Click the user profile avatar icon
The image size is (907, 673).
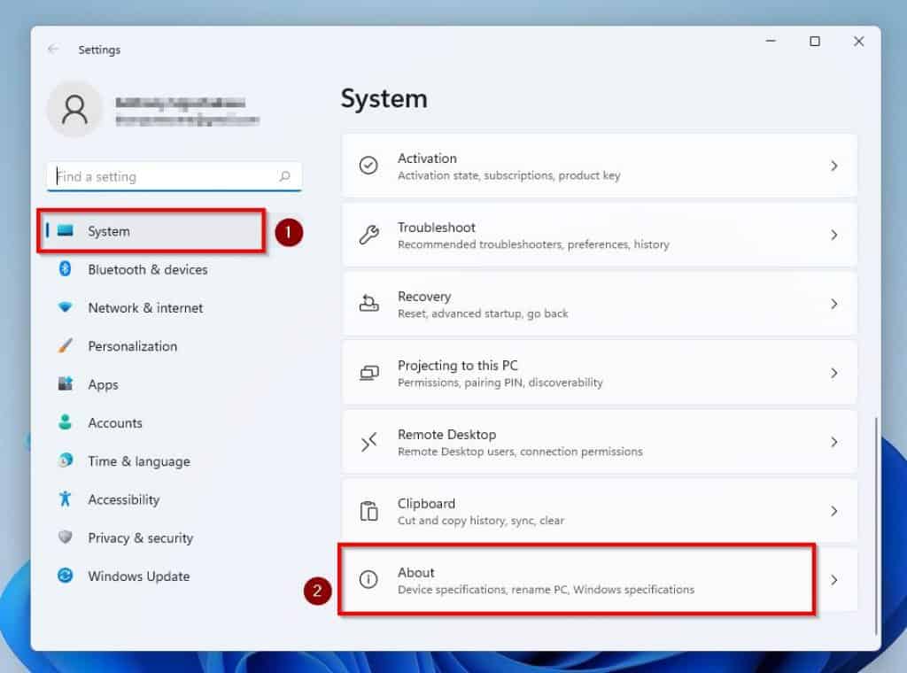coord(74,109)
